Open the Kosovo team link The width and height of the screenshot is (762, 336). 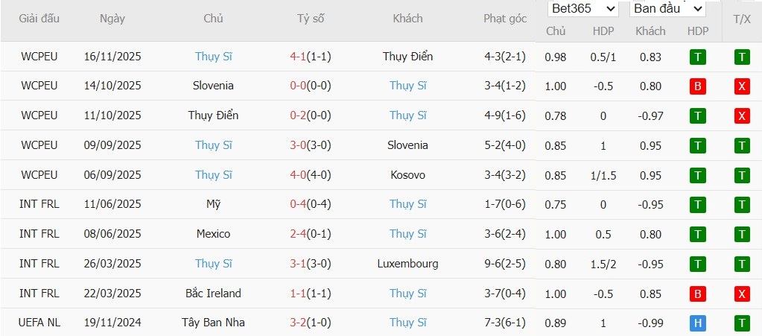407,175
